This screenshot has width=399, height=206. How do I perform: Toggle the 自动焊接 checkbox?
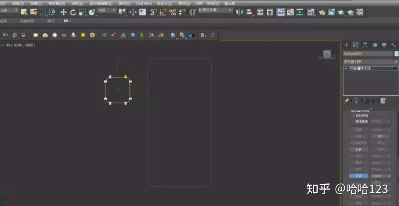pos(354,116)
